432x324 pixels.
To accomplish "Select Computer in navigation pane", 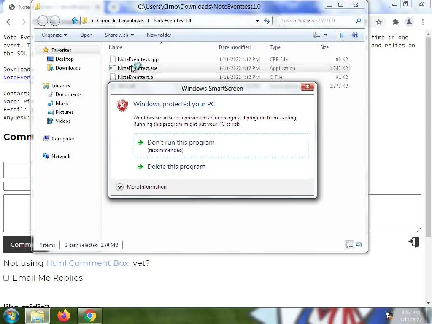I will (x=63, y=139).
